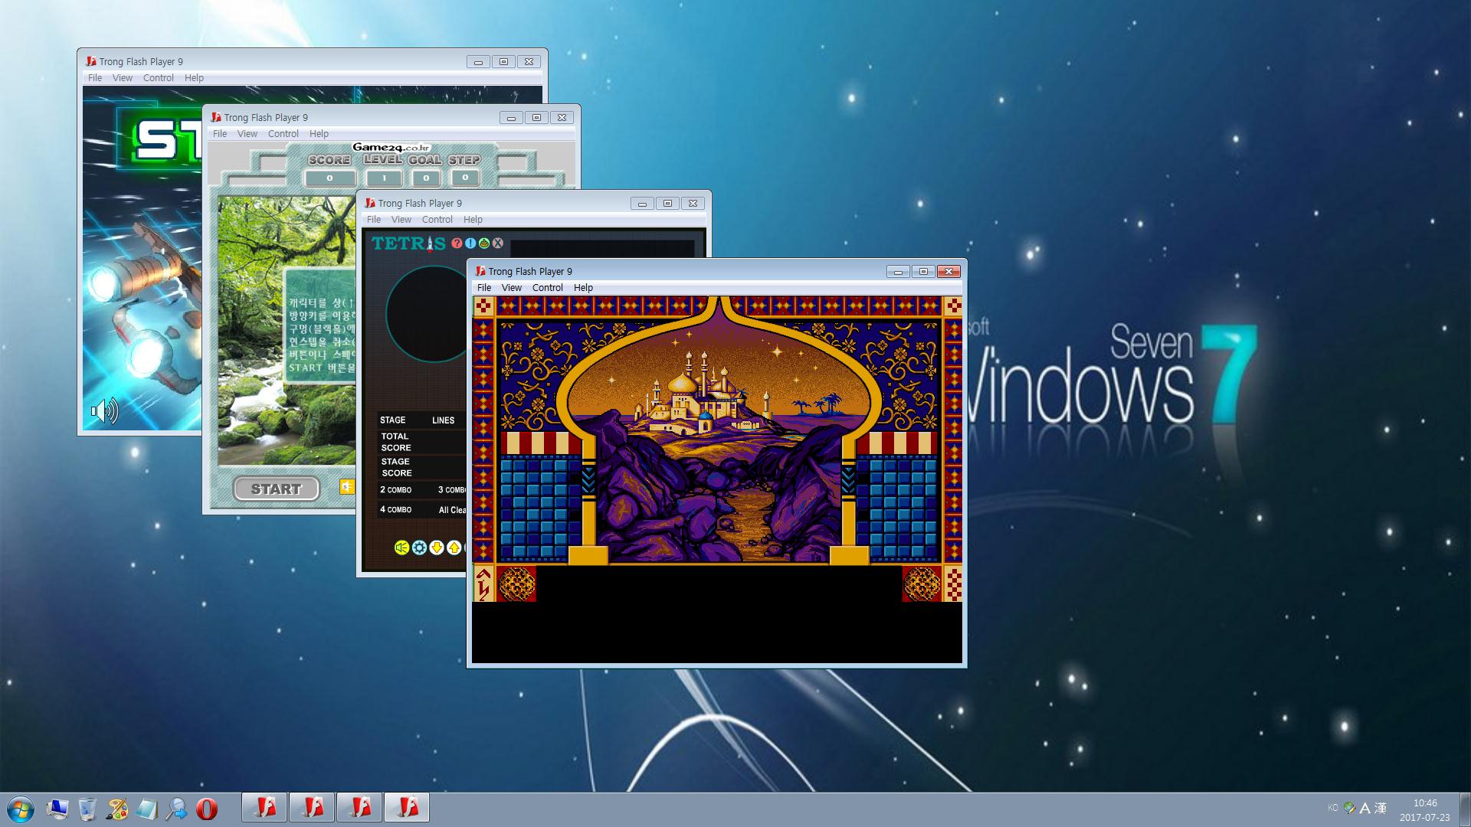Open View menu in forest game window
The width and height of the screenshot is (1471, 827).
pyautogui.click(x=247, y=134)
